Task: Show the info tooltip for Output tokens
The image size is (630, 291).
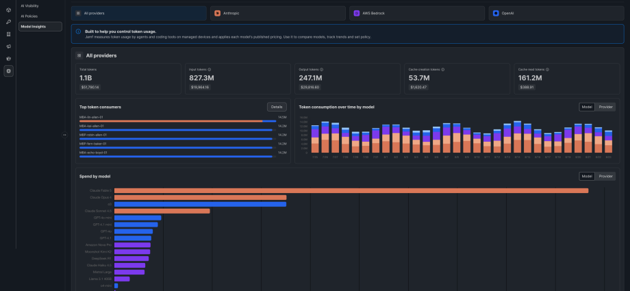Action: [321, 70]
